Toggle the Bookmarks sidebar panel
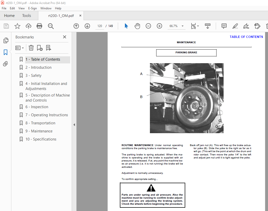Screen dimensions: 268x211 pos(6,52)
